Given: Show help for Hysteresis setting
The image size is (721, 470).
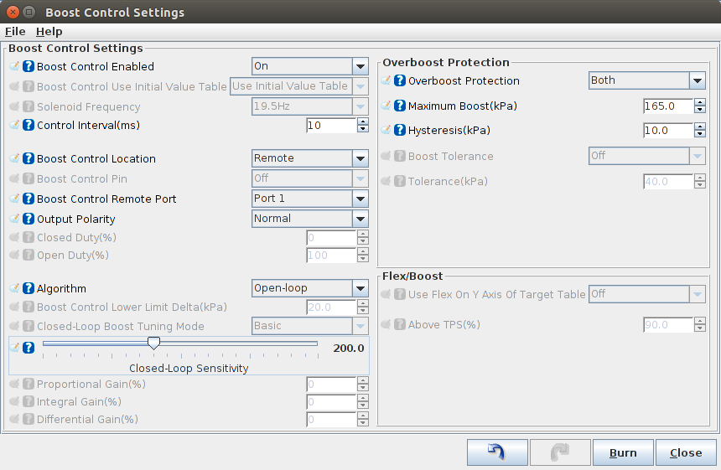Looking at the screenshot, I should coord(400,131).
